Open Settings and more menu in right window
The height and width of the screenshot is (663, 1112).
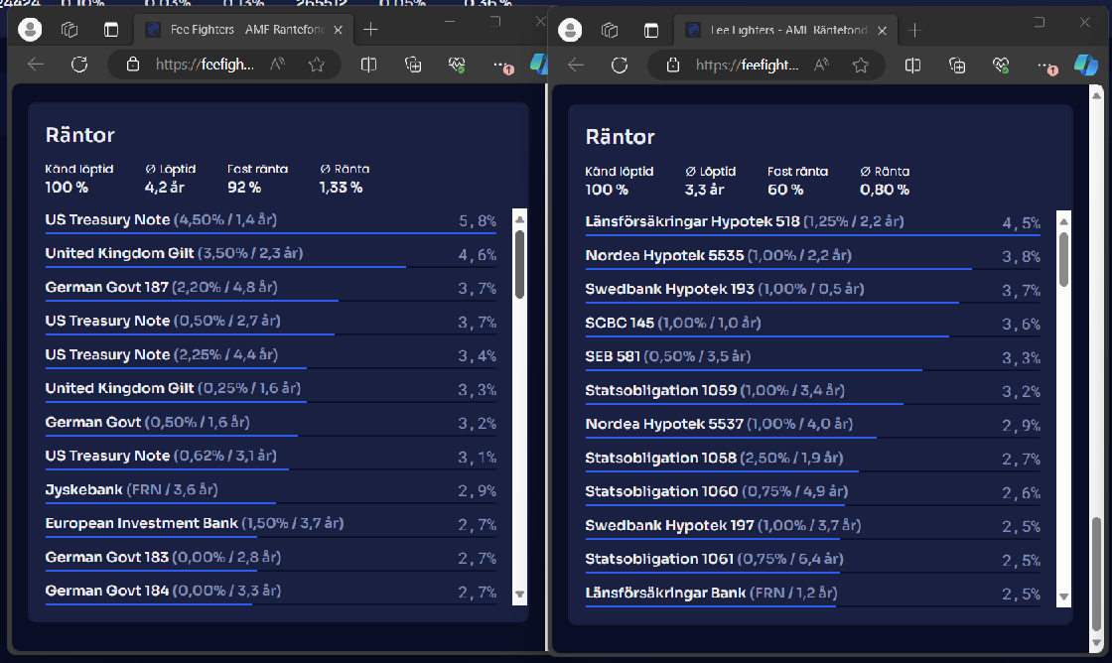[1044, 66]
